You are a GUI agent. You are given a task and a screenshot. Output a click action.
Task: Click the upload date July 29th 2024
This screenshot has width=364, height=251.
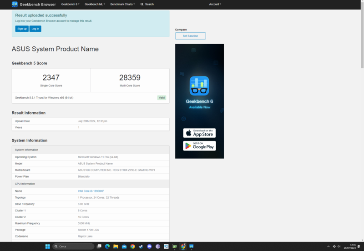pyautogui.click(x=92, y=121)
